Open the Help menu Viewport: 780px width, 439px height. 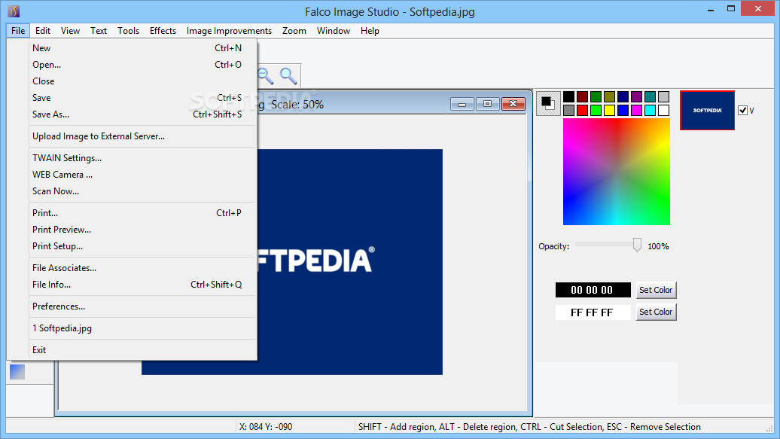pos(370,31)
